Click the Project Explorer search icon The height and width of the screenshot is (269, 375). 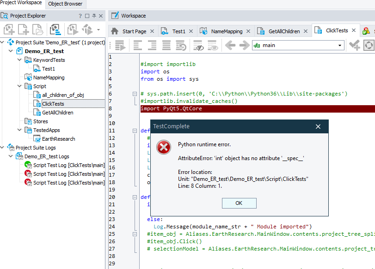(5, 16)
